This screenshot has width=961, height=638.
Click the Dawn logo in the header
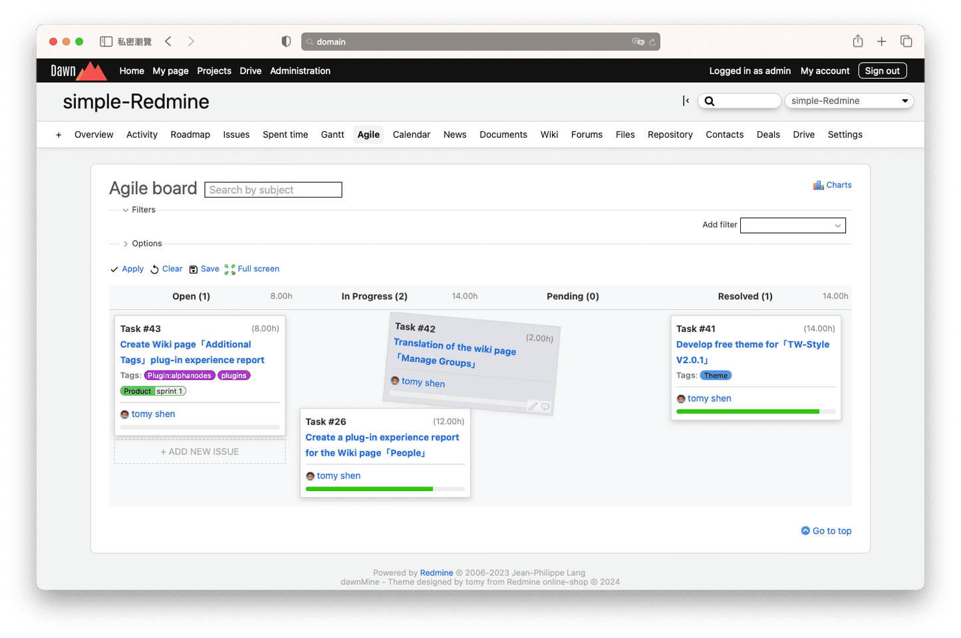[x=78, y=71]
